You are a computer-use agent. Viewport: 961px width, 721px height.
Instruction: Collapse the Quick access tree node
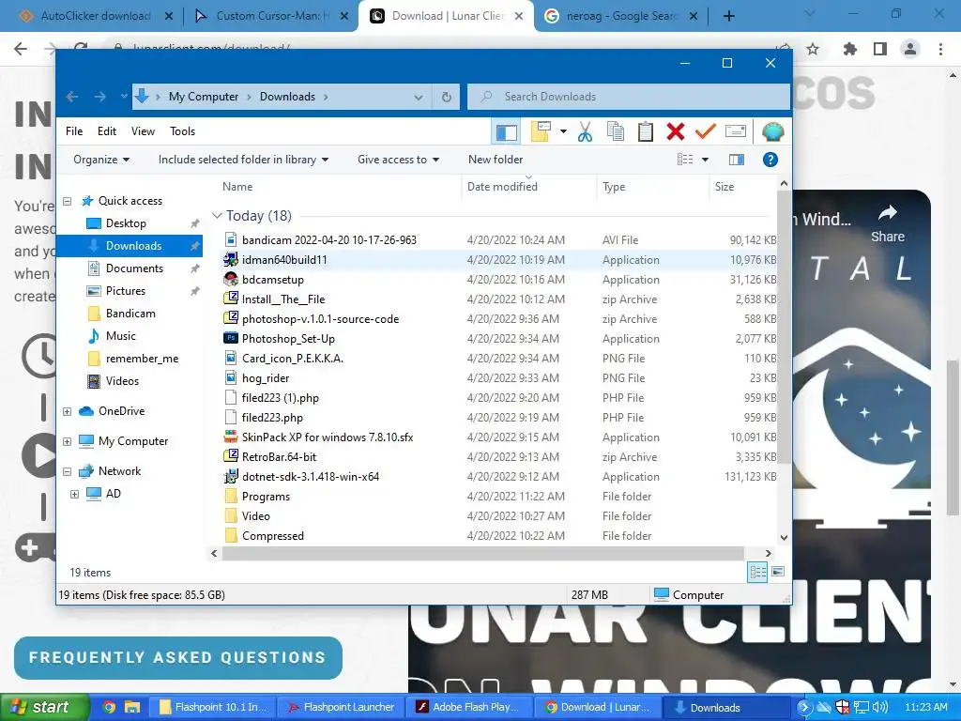tap(68, 201)
